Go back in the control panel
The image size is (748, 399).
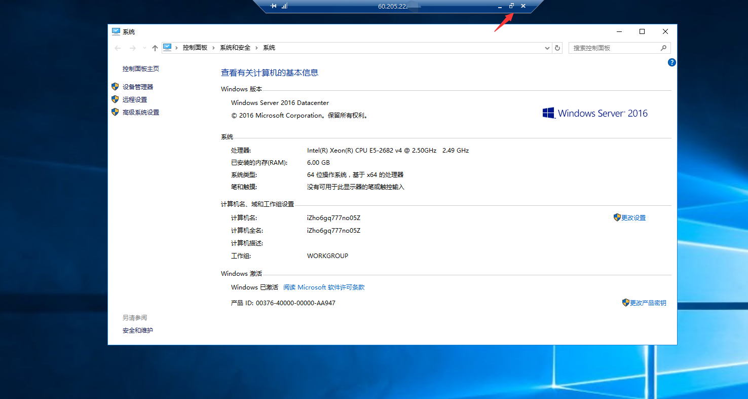point(118,48)
